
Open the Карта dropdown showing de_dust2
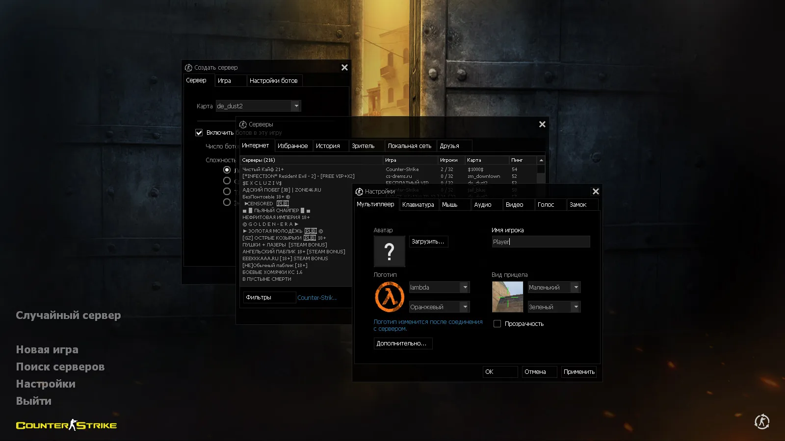pyautogui.click(x=296, y=105)
